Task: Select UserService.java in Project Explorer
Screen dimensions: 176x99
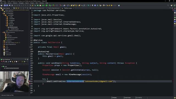Action: point(15,29)
